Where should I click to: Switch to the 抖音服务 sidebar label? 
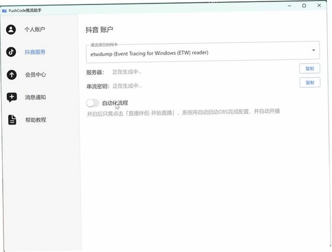pyautogui.click(x=35, y=52)
